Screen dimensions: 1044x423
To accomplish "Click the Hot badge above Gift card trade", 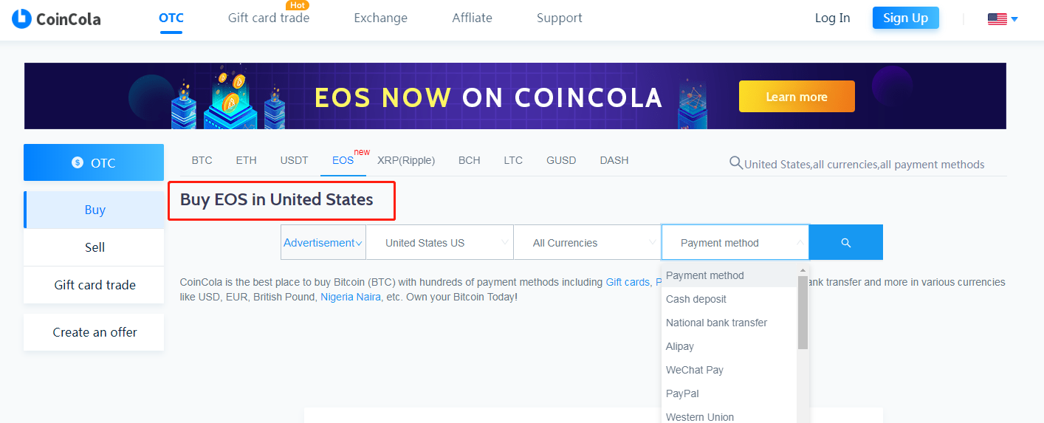I will tap(298, 5).
